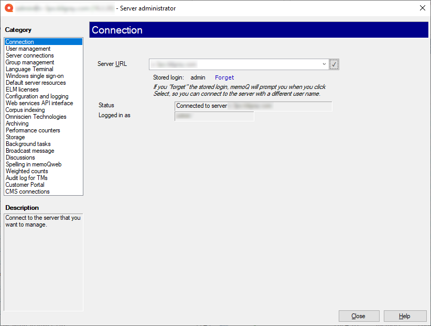Select User management category
The height and width of the screenshot is (326, 431).
pyautogui.click(x=44, y=49)
